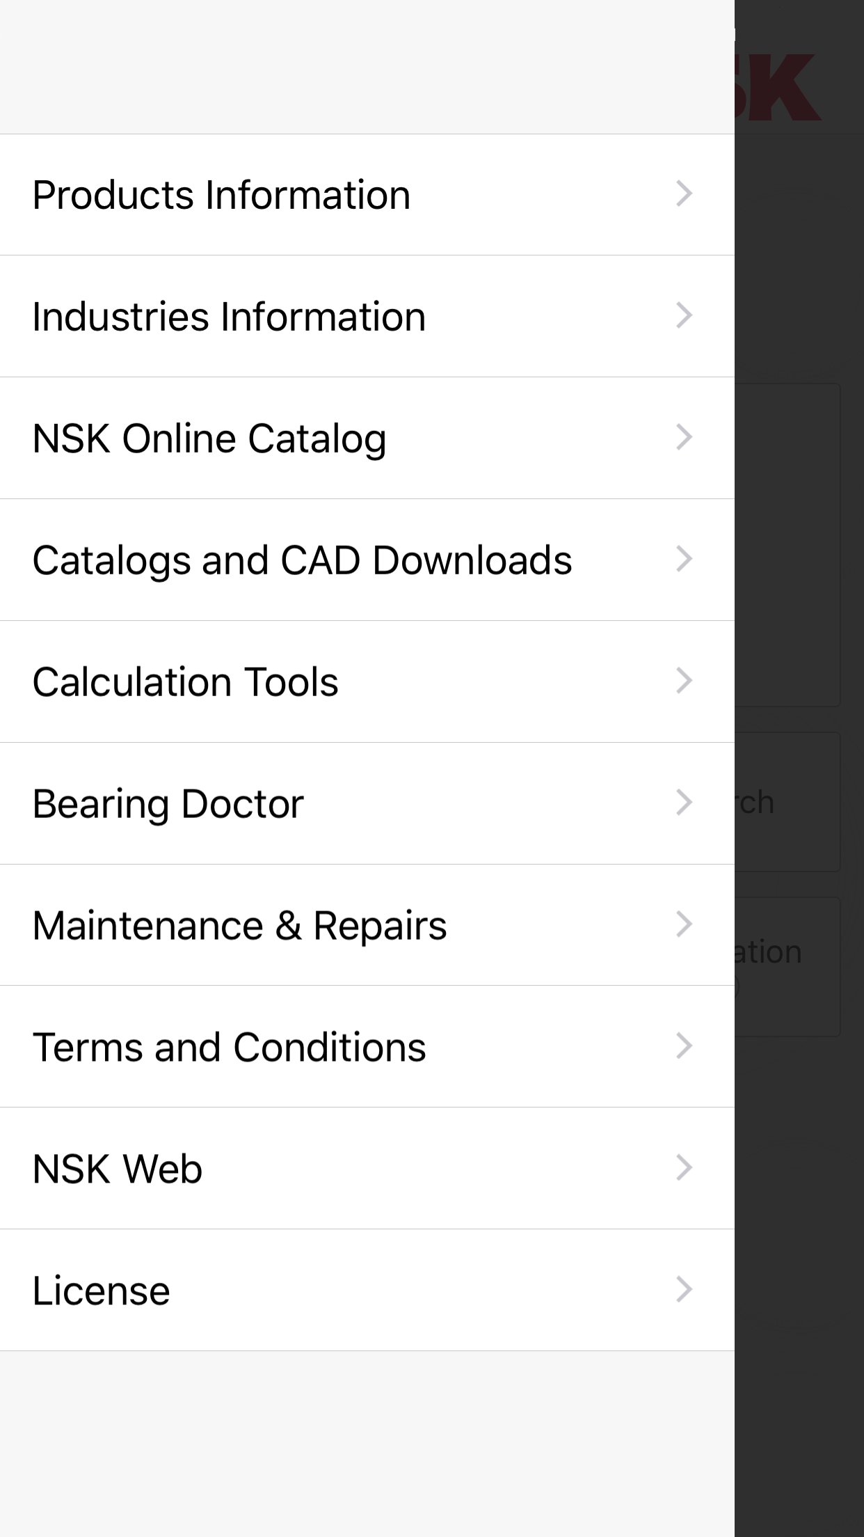This screenshot has height=1537, width=864.
Task: Open Maintenance & Repairs
Action: 239,926
